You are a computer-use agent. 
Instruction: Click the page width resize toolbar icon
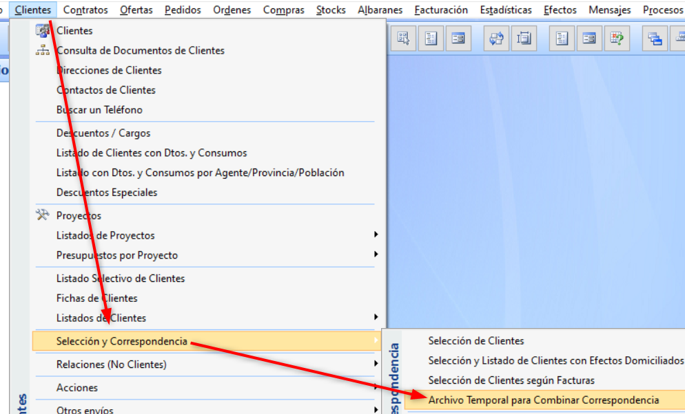pyautogui.click(x=525, y=39)
